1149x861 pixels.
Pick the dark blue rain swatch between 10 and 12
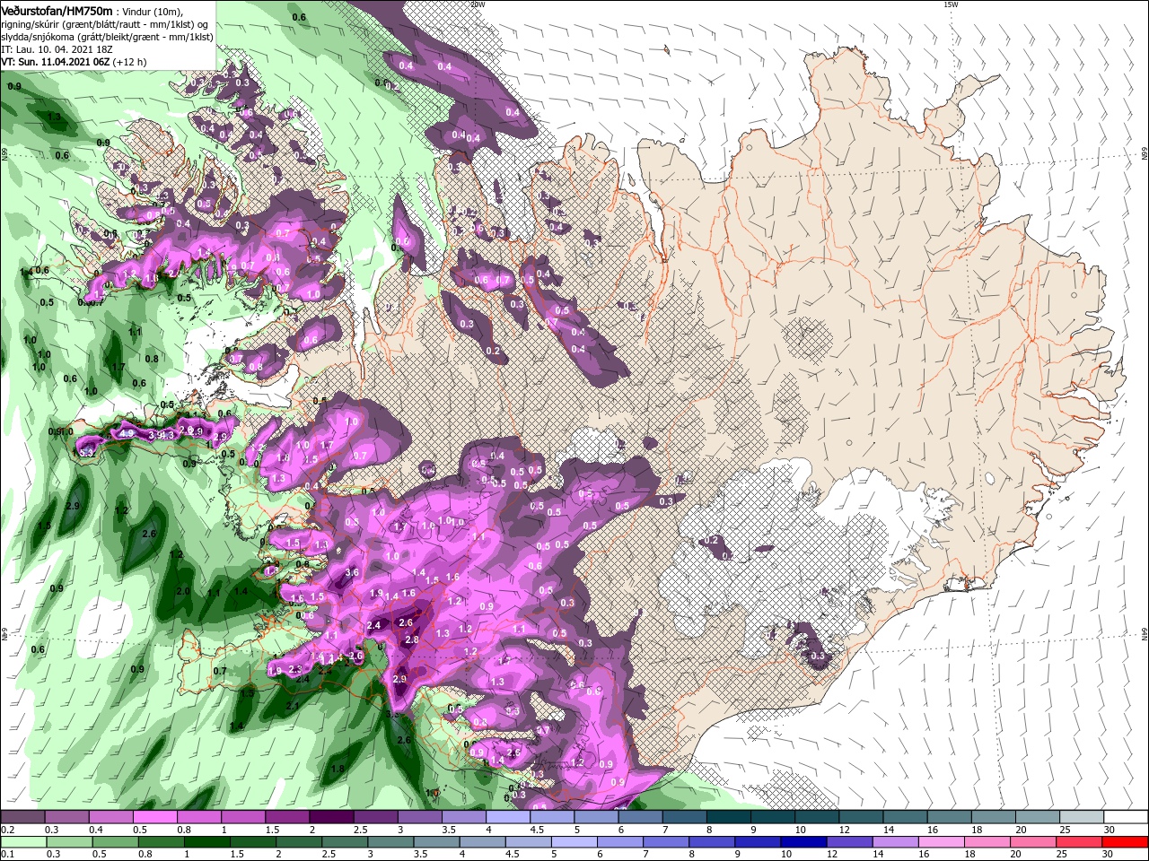(x=804, y=842)
